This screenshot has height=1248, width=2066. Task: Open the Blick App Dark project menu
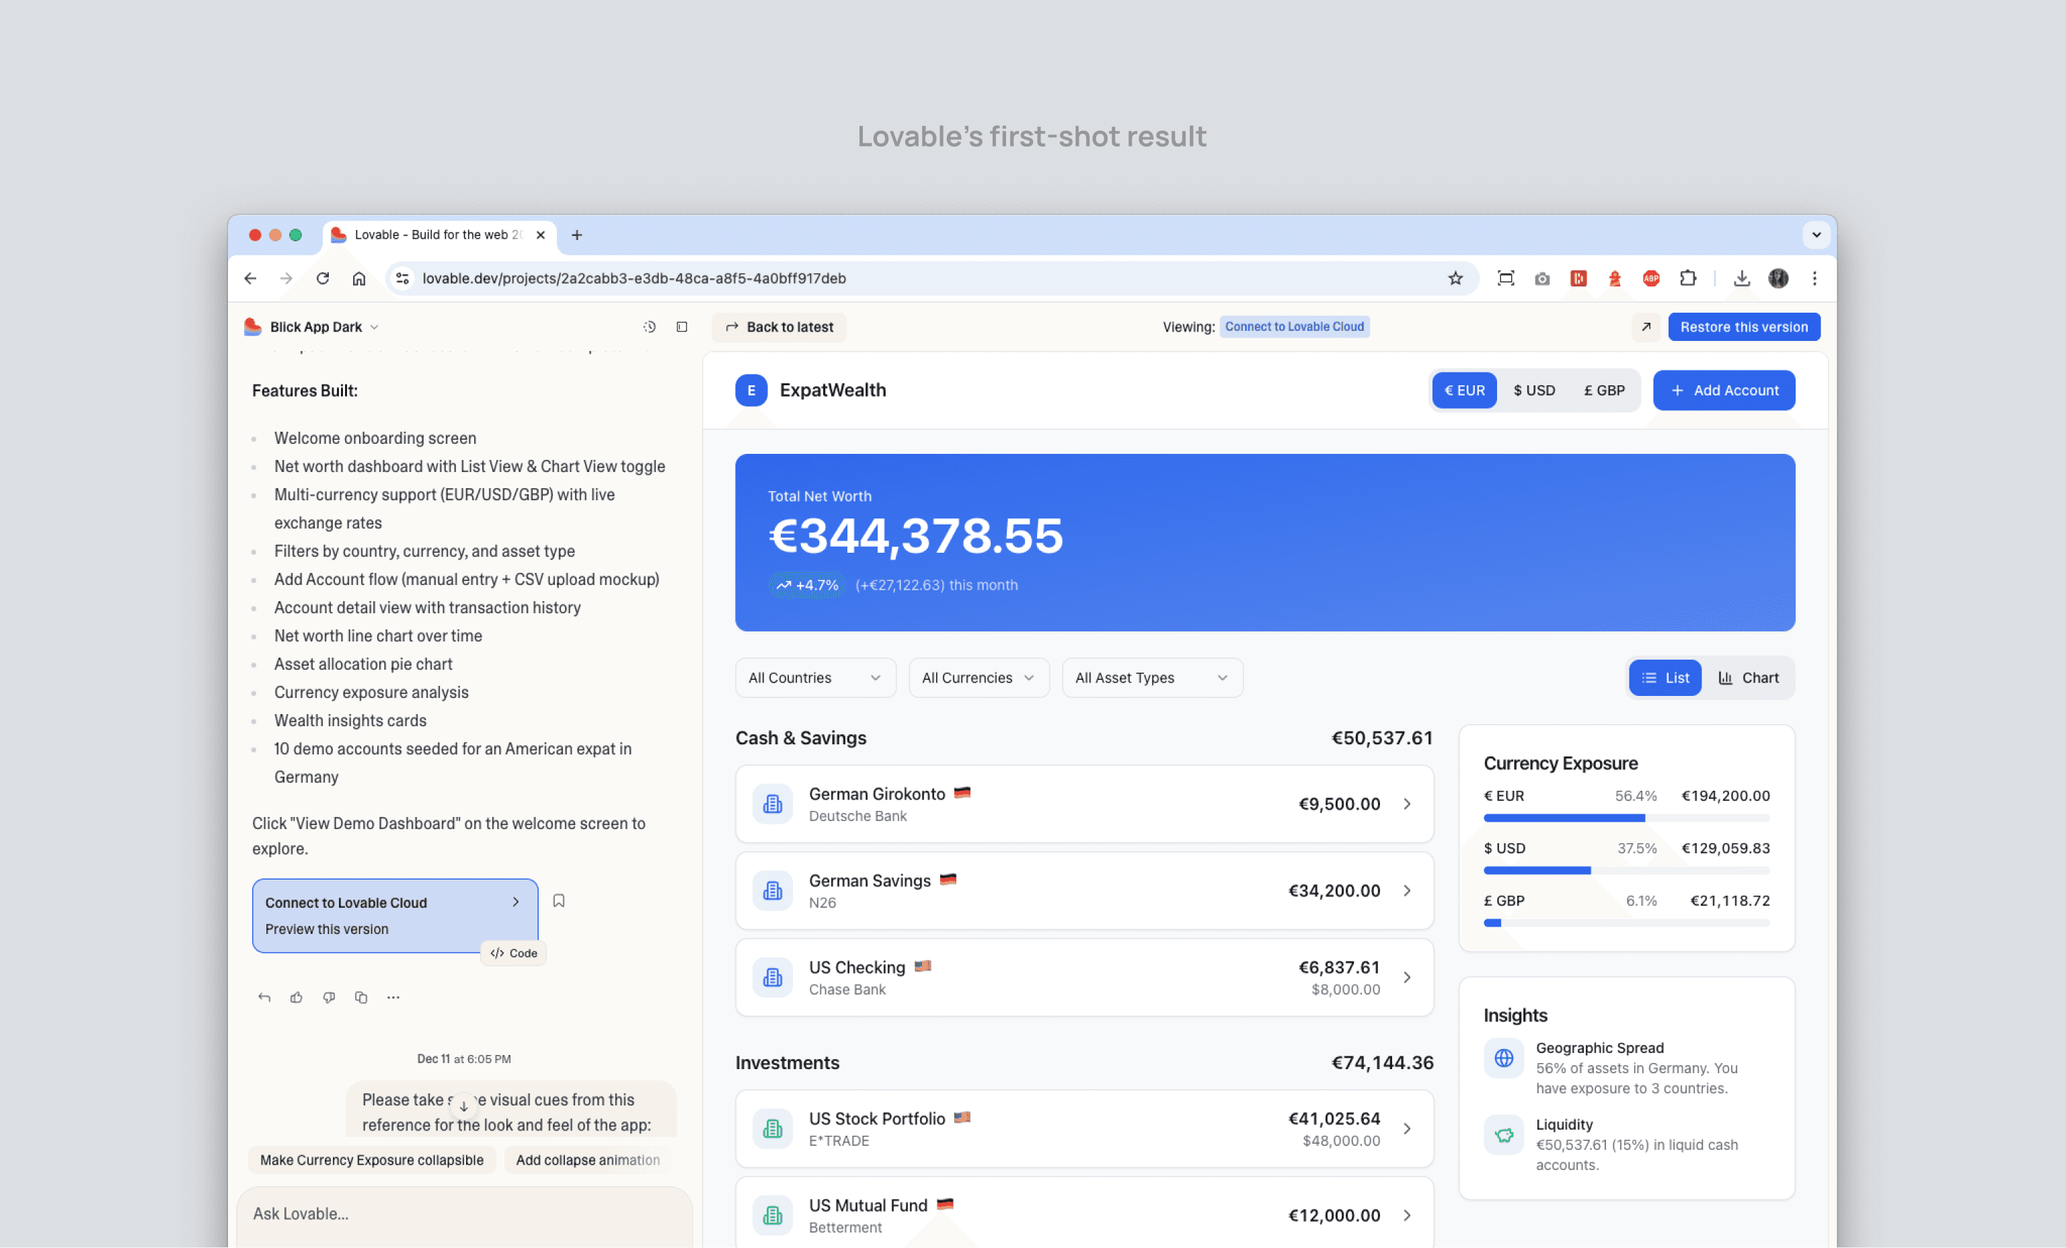tap(315, 327)
